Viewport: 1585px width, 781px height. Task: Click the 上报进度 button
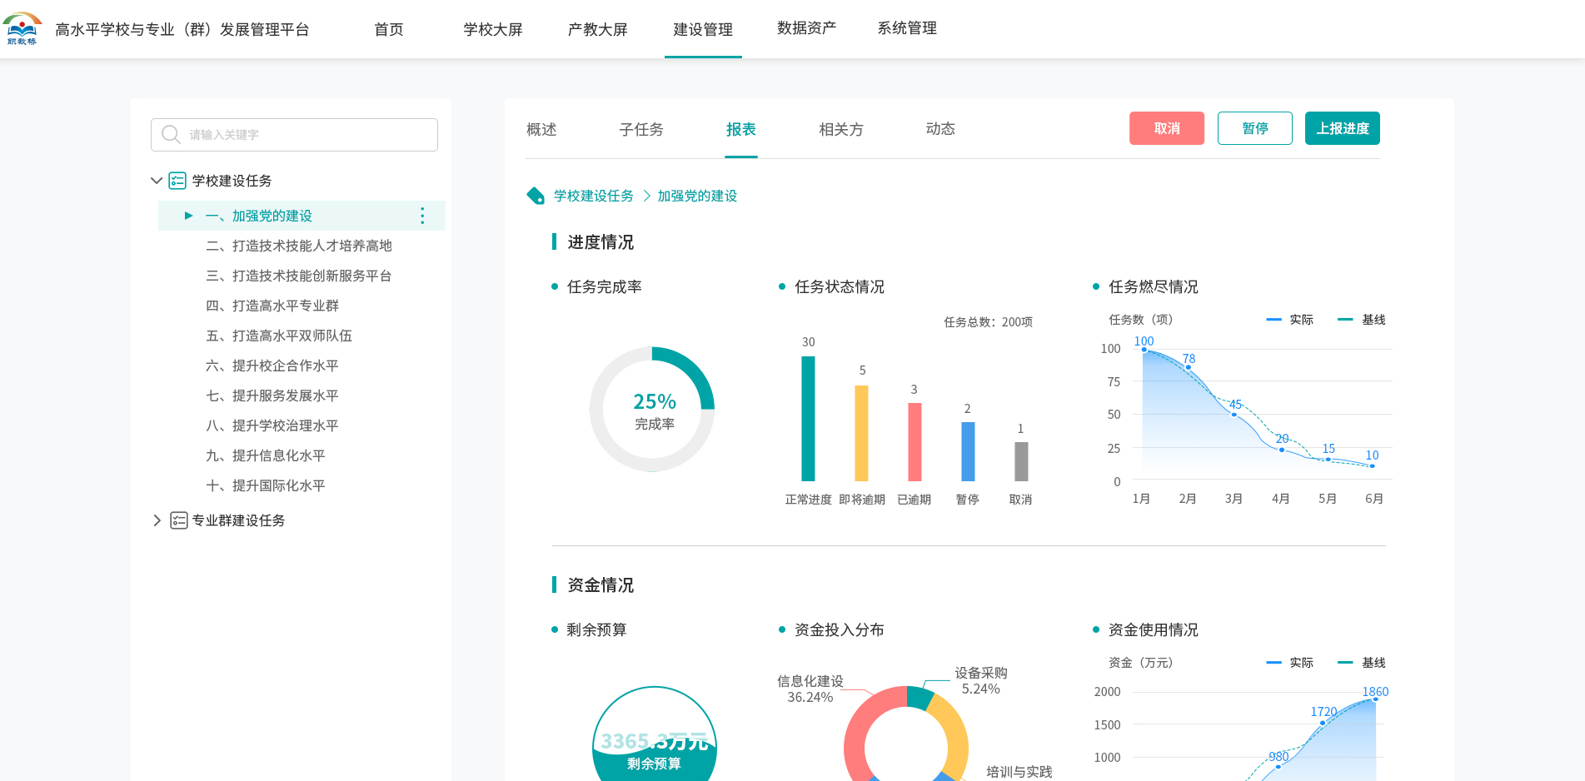point(1342,128)
